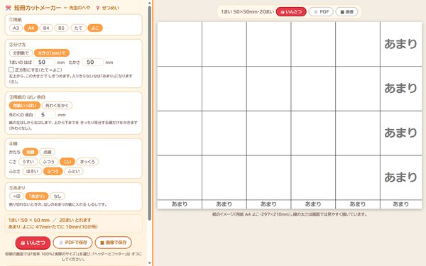The image size is (426, 266).
Task: Set line shape to 実線
Action: click(x=30, y=152)
